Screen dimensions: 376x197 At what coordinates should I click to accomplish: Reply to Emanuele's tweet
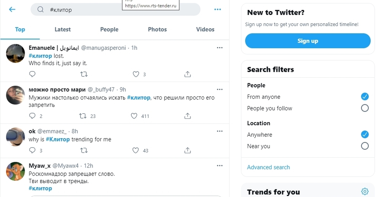(x=32, y=74)
